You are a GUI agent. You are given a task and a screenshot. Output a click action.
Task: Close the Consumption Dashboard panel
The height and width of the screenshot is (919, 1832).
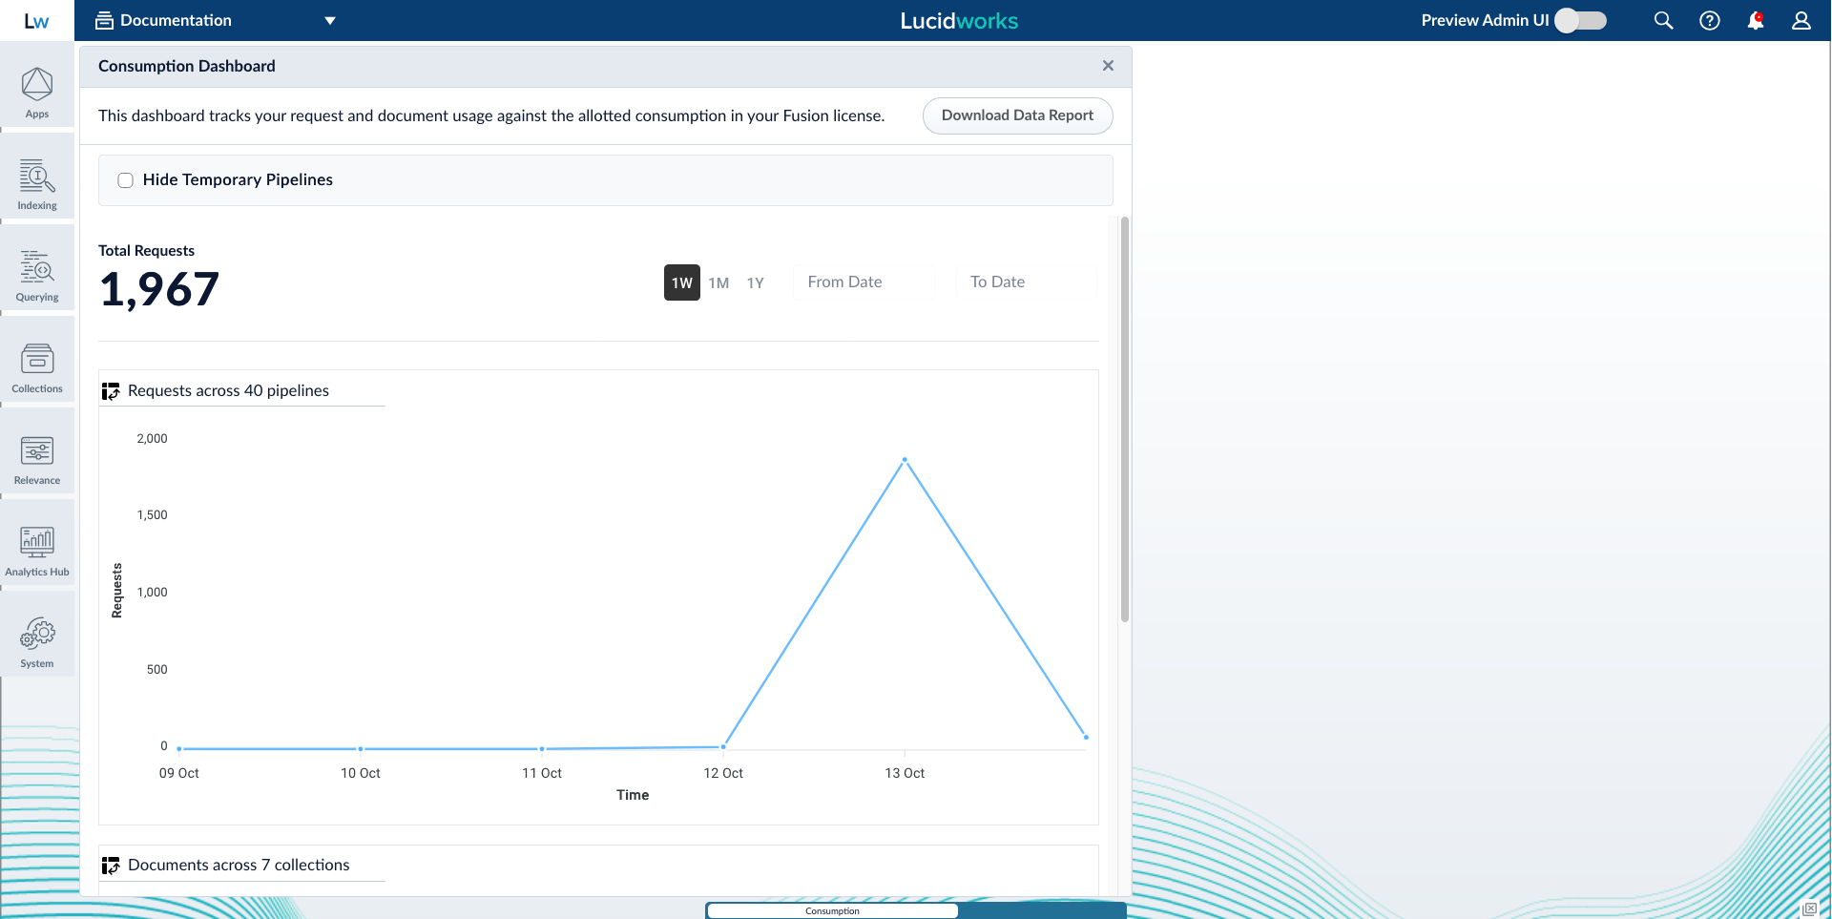pos(1108,66)
